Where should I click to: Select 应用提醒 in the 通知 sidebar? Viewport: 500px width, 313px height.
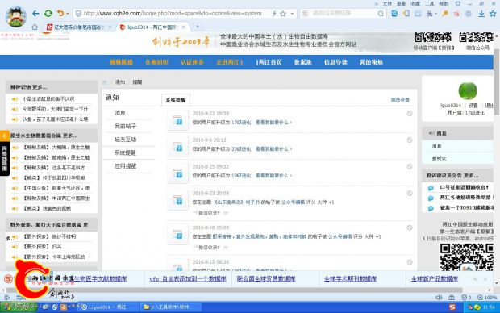(x=125, y=166)
